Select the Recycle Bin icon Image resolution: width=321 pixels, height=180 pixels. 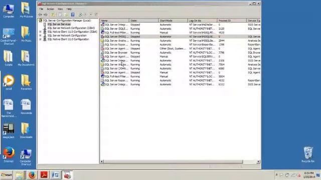(x=308, y=154)
